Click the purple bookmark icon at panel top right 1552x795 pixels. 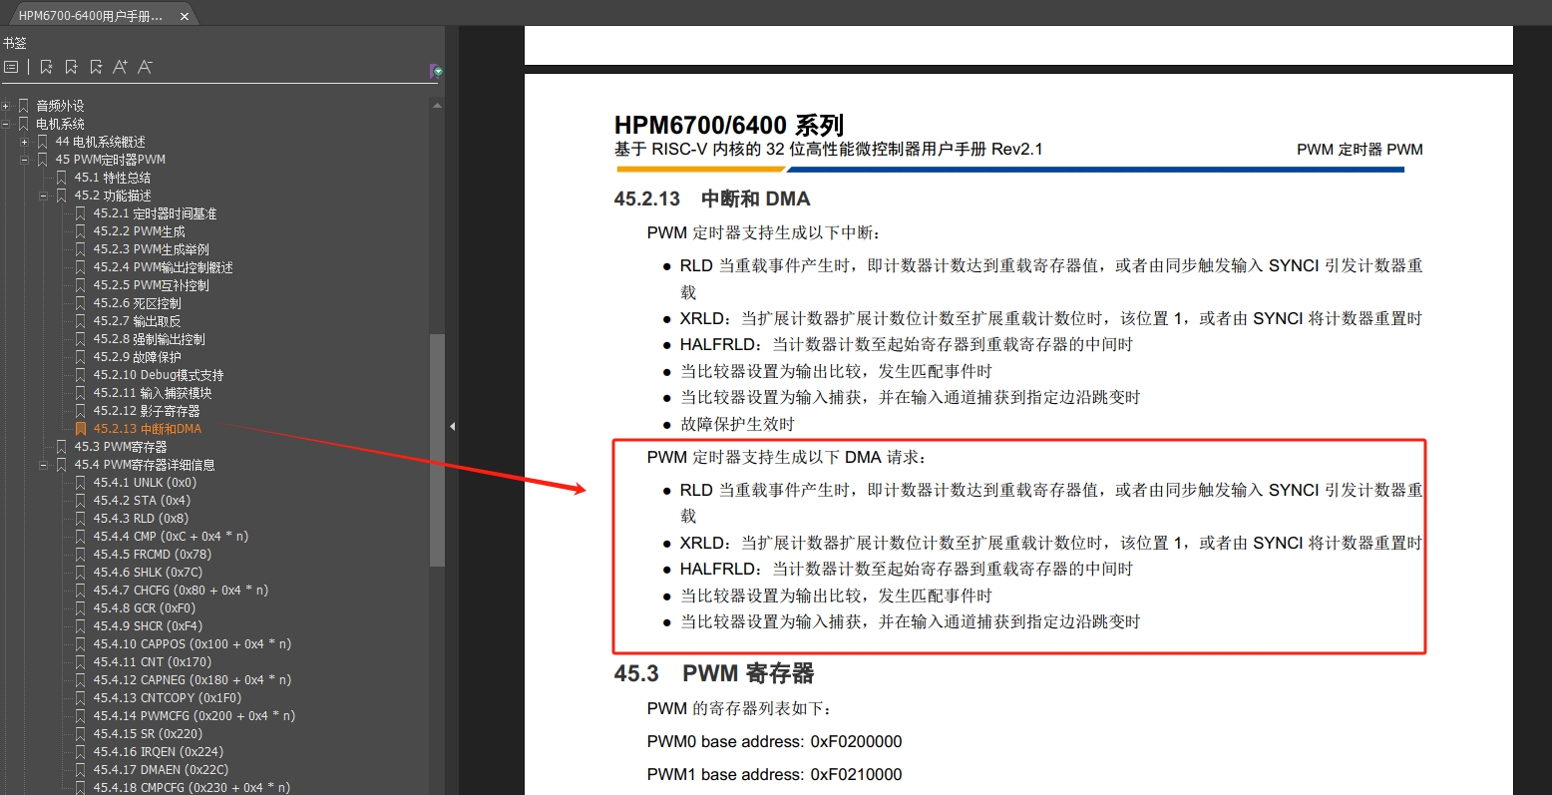[434, 70]
